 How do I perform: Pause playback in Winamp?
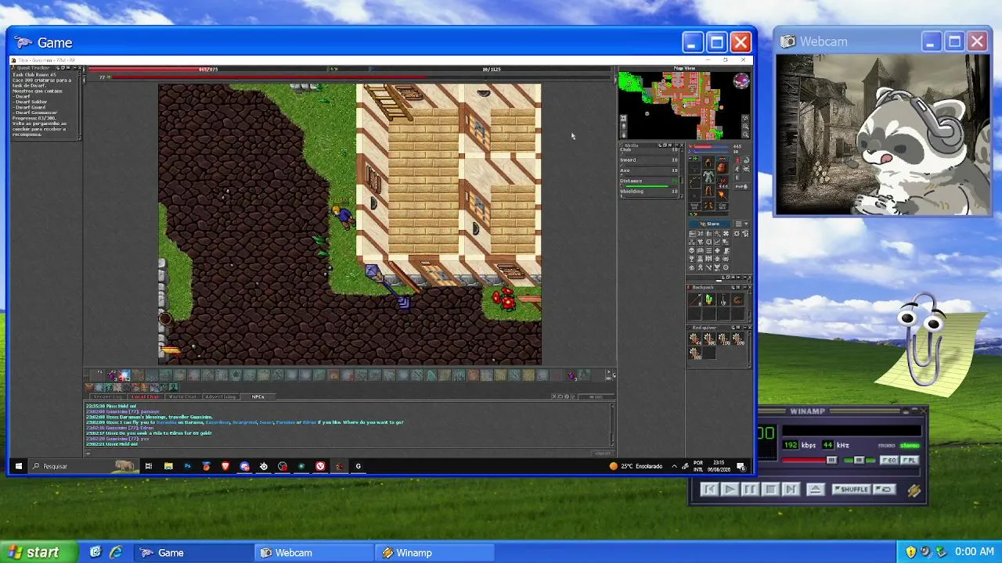coord(749,489)
